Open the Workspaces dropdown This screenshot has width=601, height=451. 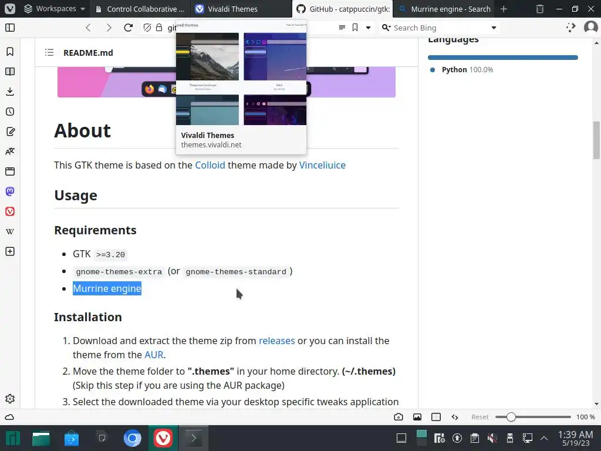pyautogui.click(x=54, y=8)
